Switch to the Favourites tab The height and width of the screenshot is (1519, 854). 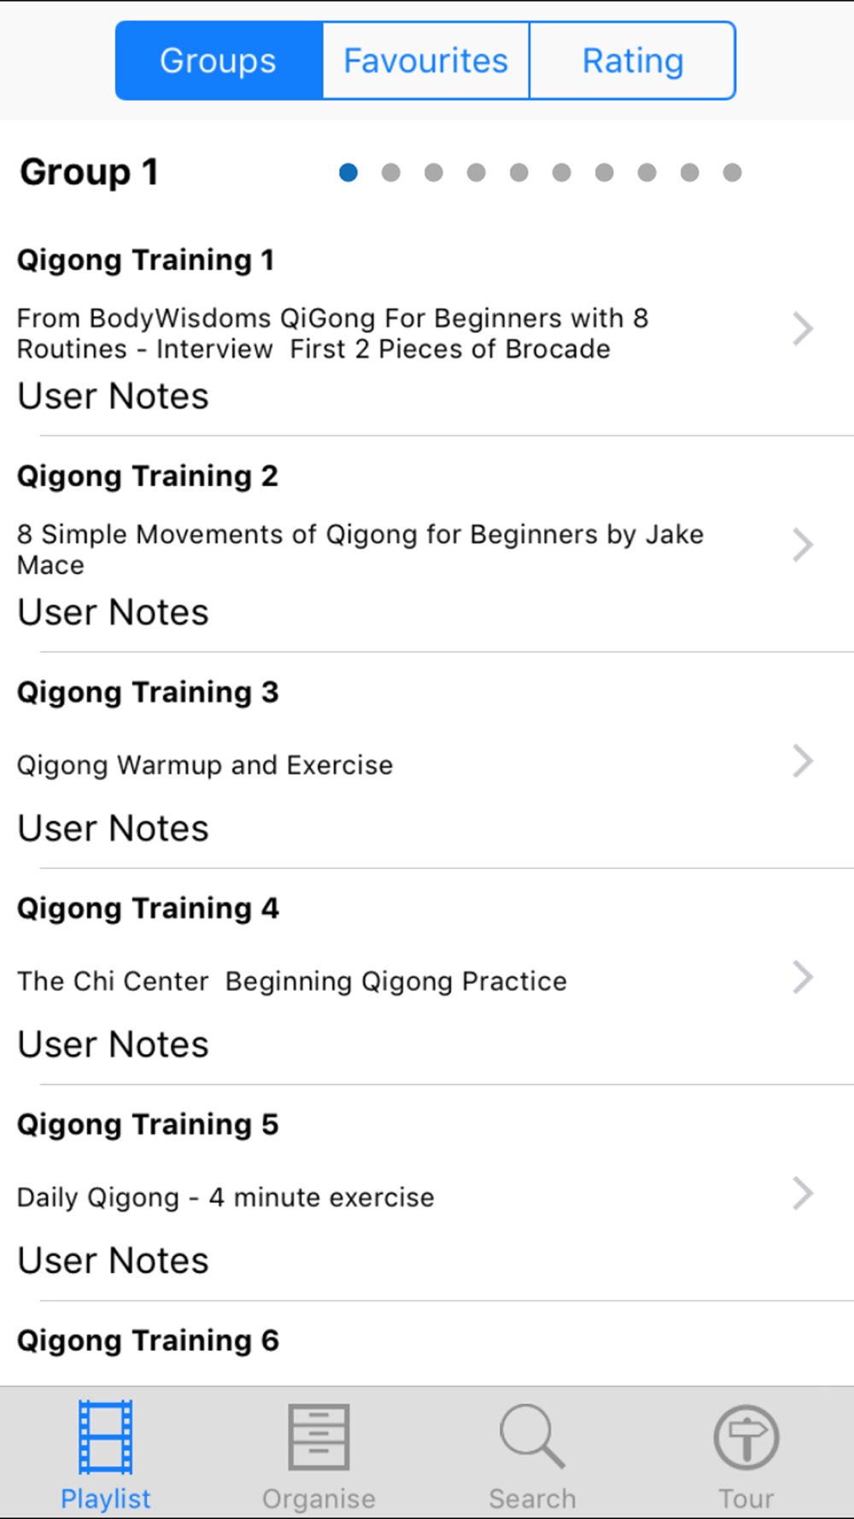(425, 61)
